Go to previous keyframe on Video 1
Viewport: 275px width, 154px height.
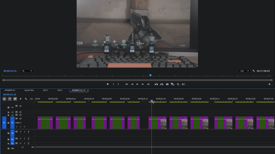(x=16, y=126)
